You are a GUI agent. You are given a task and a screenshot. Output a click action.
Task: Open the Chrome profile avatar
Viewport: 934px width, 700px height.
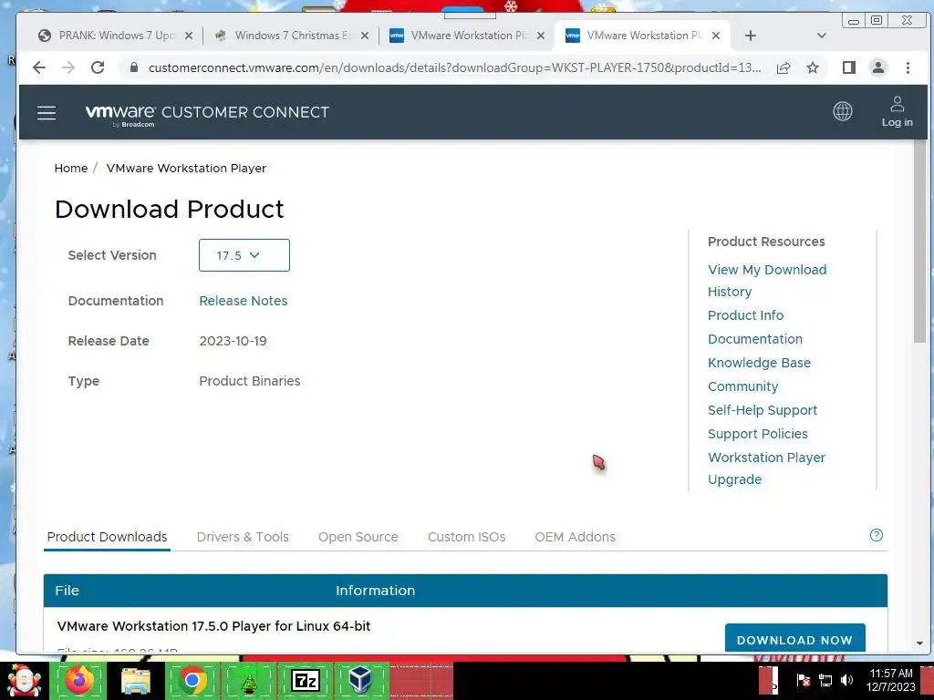[878, 67]
